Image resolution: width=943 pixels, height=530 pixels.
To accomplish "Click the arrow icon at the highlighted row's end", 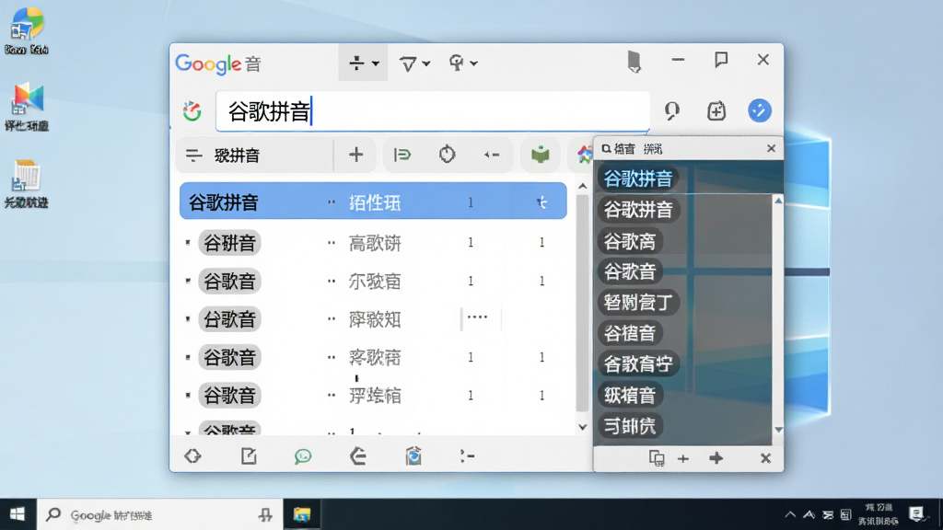I will pyautogui.click(x=541, y=202).
